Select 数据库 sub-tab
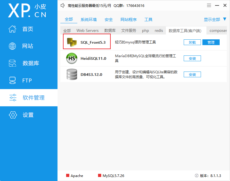 point(110,30)
